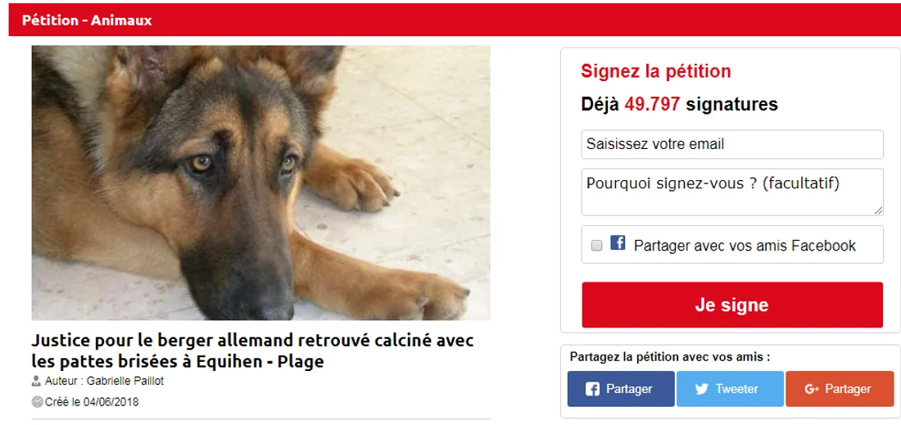The height and width of the screenshot is (425, 901).
Task: Open author Gabrielle Paillot's name
Action: 125,381
